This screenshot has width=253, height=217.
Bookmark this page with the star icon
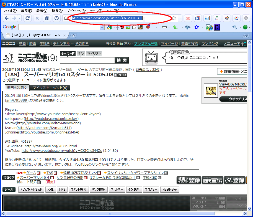(x=174, y=18)
